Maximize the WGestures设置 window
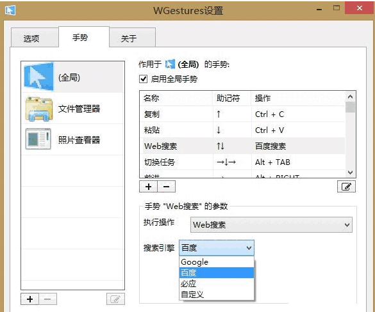 [337, 8]
